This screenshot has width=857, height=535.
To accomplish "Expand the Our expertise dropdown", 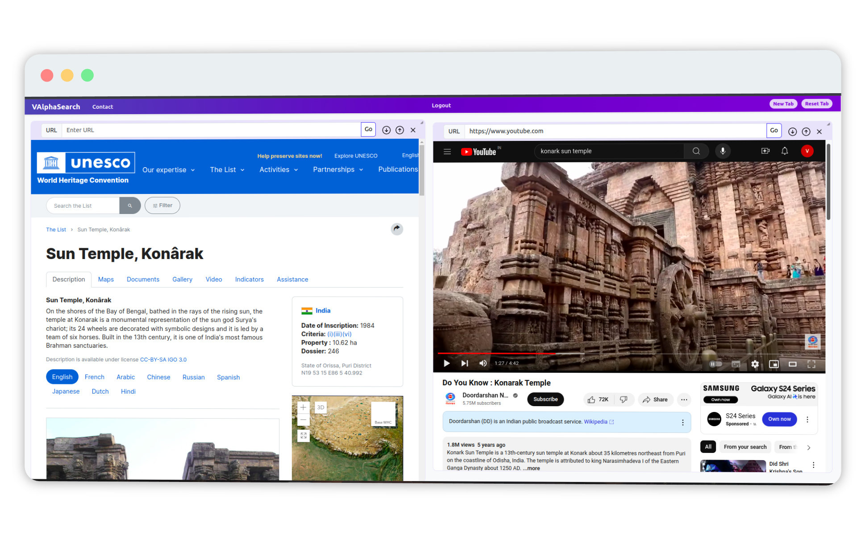I will 168,170.
